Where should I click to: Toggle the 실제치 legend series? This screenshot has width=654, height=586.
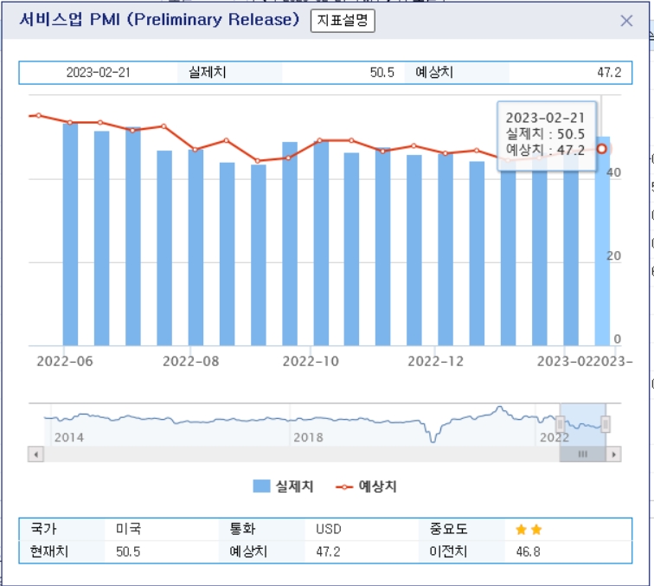point(283,486)
